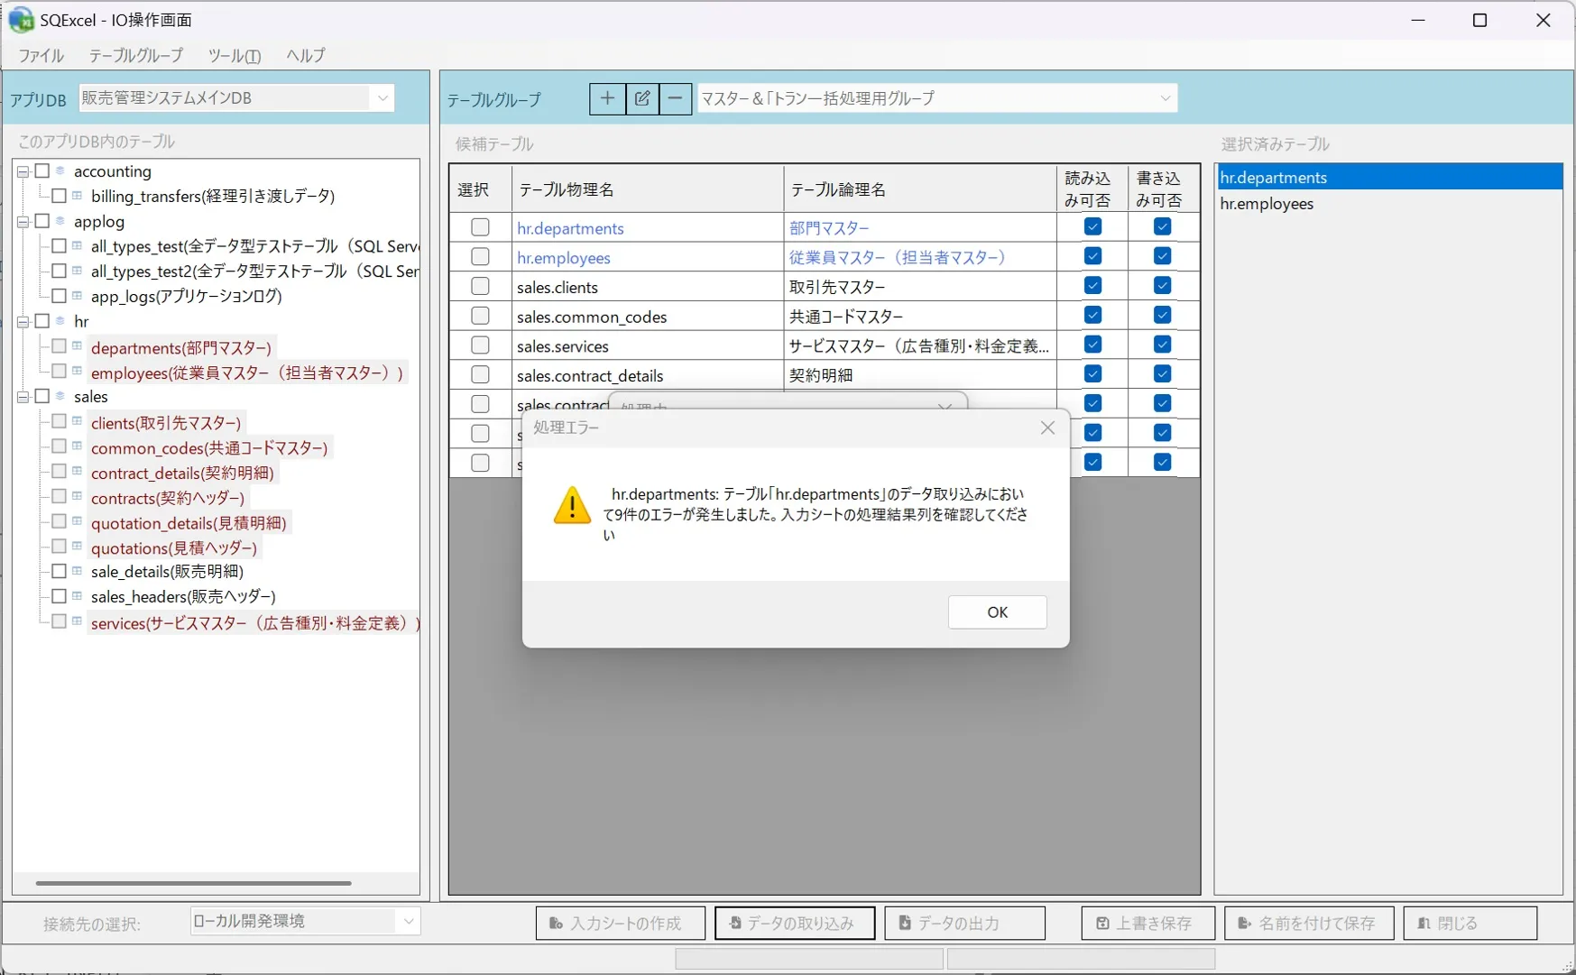Click the table icon beside billing_transfers
The height and width of the screenshot is (975, 1576).
(78, 196)
